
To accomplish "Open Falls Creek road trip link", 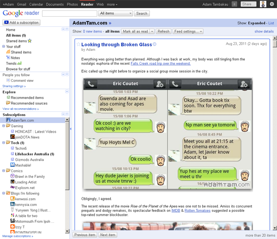I will pos(161,63).
